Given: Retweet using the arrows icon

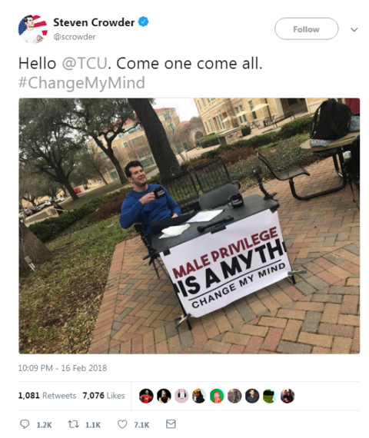Looking at the screenshot, I should coord(73,424).
